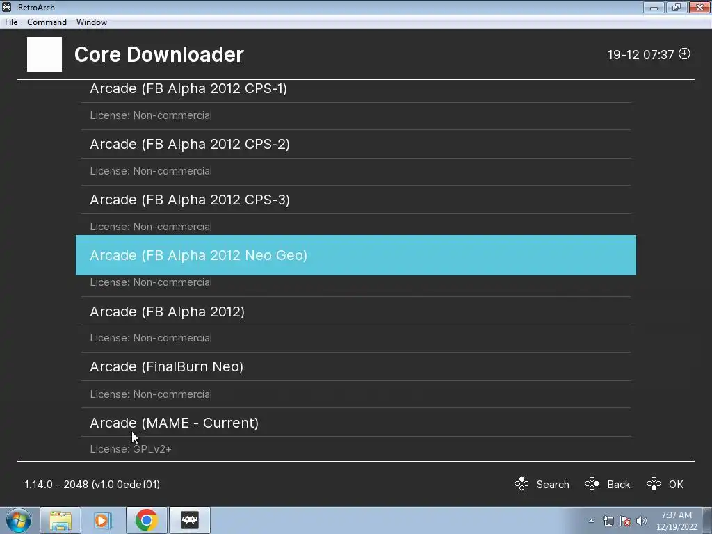
Task: Click the Action Center flag icon
Action: coord(625,521)
